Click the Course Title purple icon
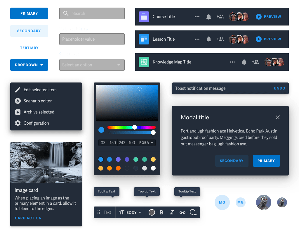Screen dimensions: 299x234 144,17
